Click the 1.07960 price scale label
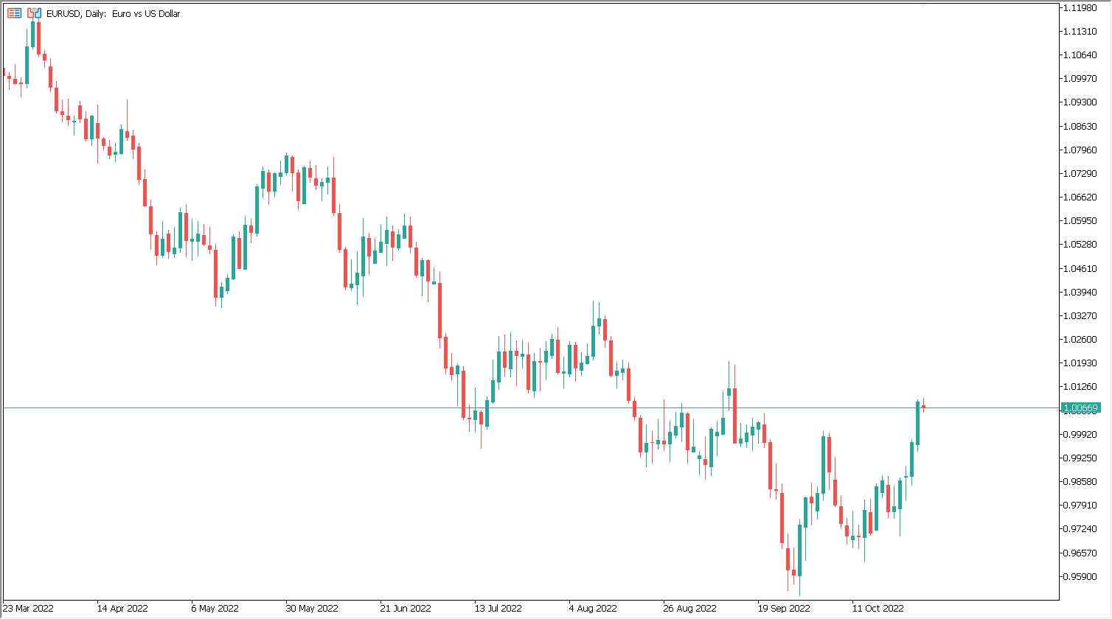 1081,150
